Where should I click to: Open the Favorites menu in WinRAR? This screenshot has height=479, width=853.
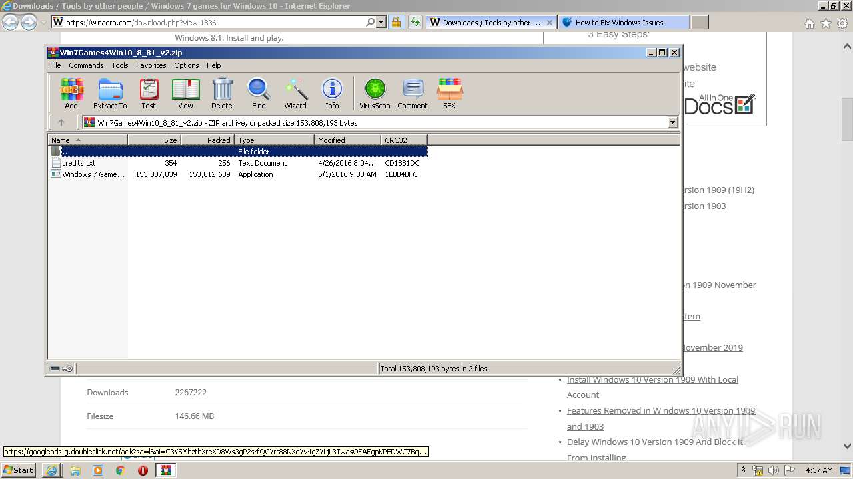151,65
